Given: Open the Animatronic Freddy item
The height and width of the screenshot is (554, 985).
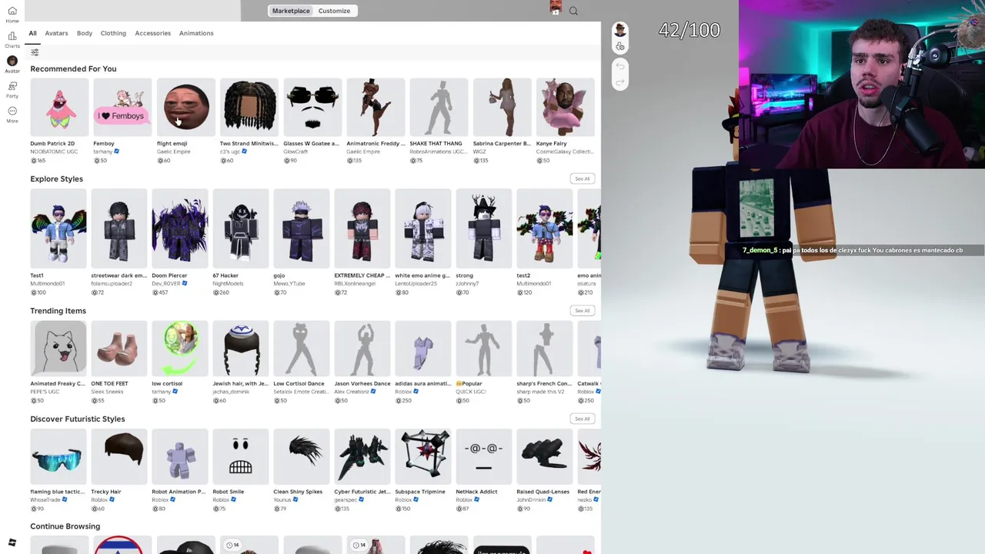Looking at the screenshot, I should (375, 107).
